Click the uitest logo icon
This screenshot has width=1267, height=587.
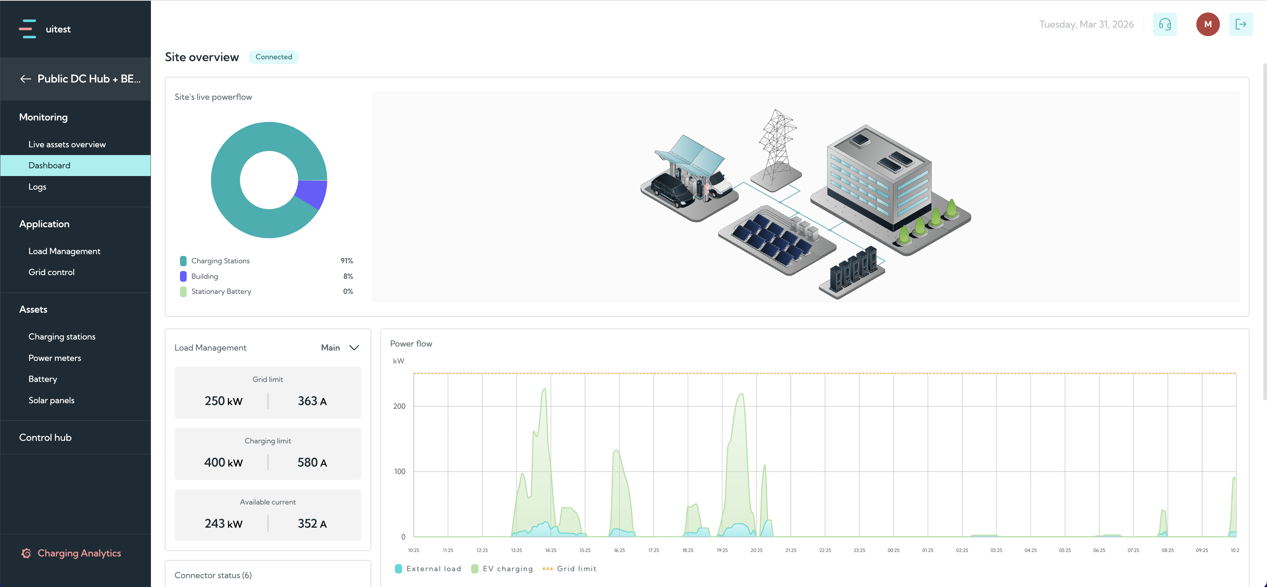point(28,29)
